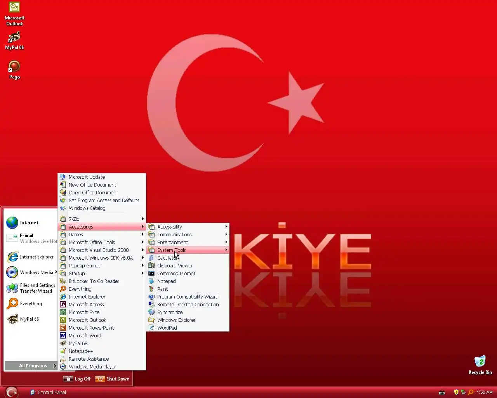
Task: Expand the Startup submenu
Action: pyautogui.click(x=102, y=273)
